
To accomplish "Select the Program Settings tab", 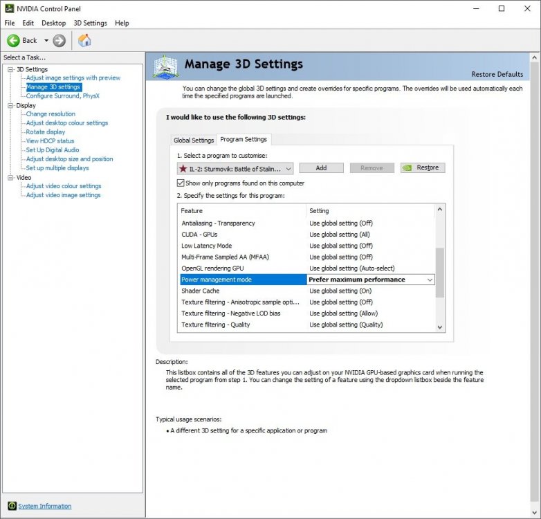I will coord(244,139).
